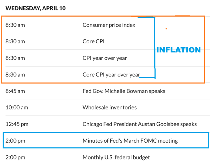Select the 12:45 pm time slot
The height and width of the screenshot is (165, 210).
click(x=17, y=124)
